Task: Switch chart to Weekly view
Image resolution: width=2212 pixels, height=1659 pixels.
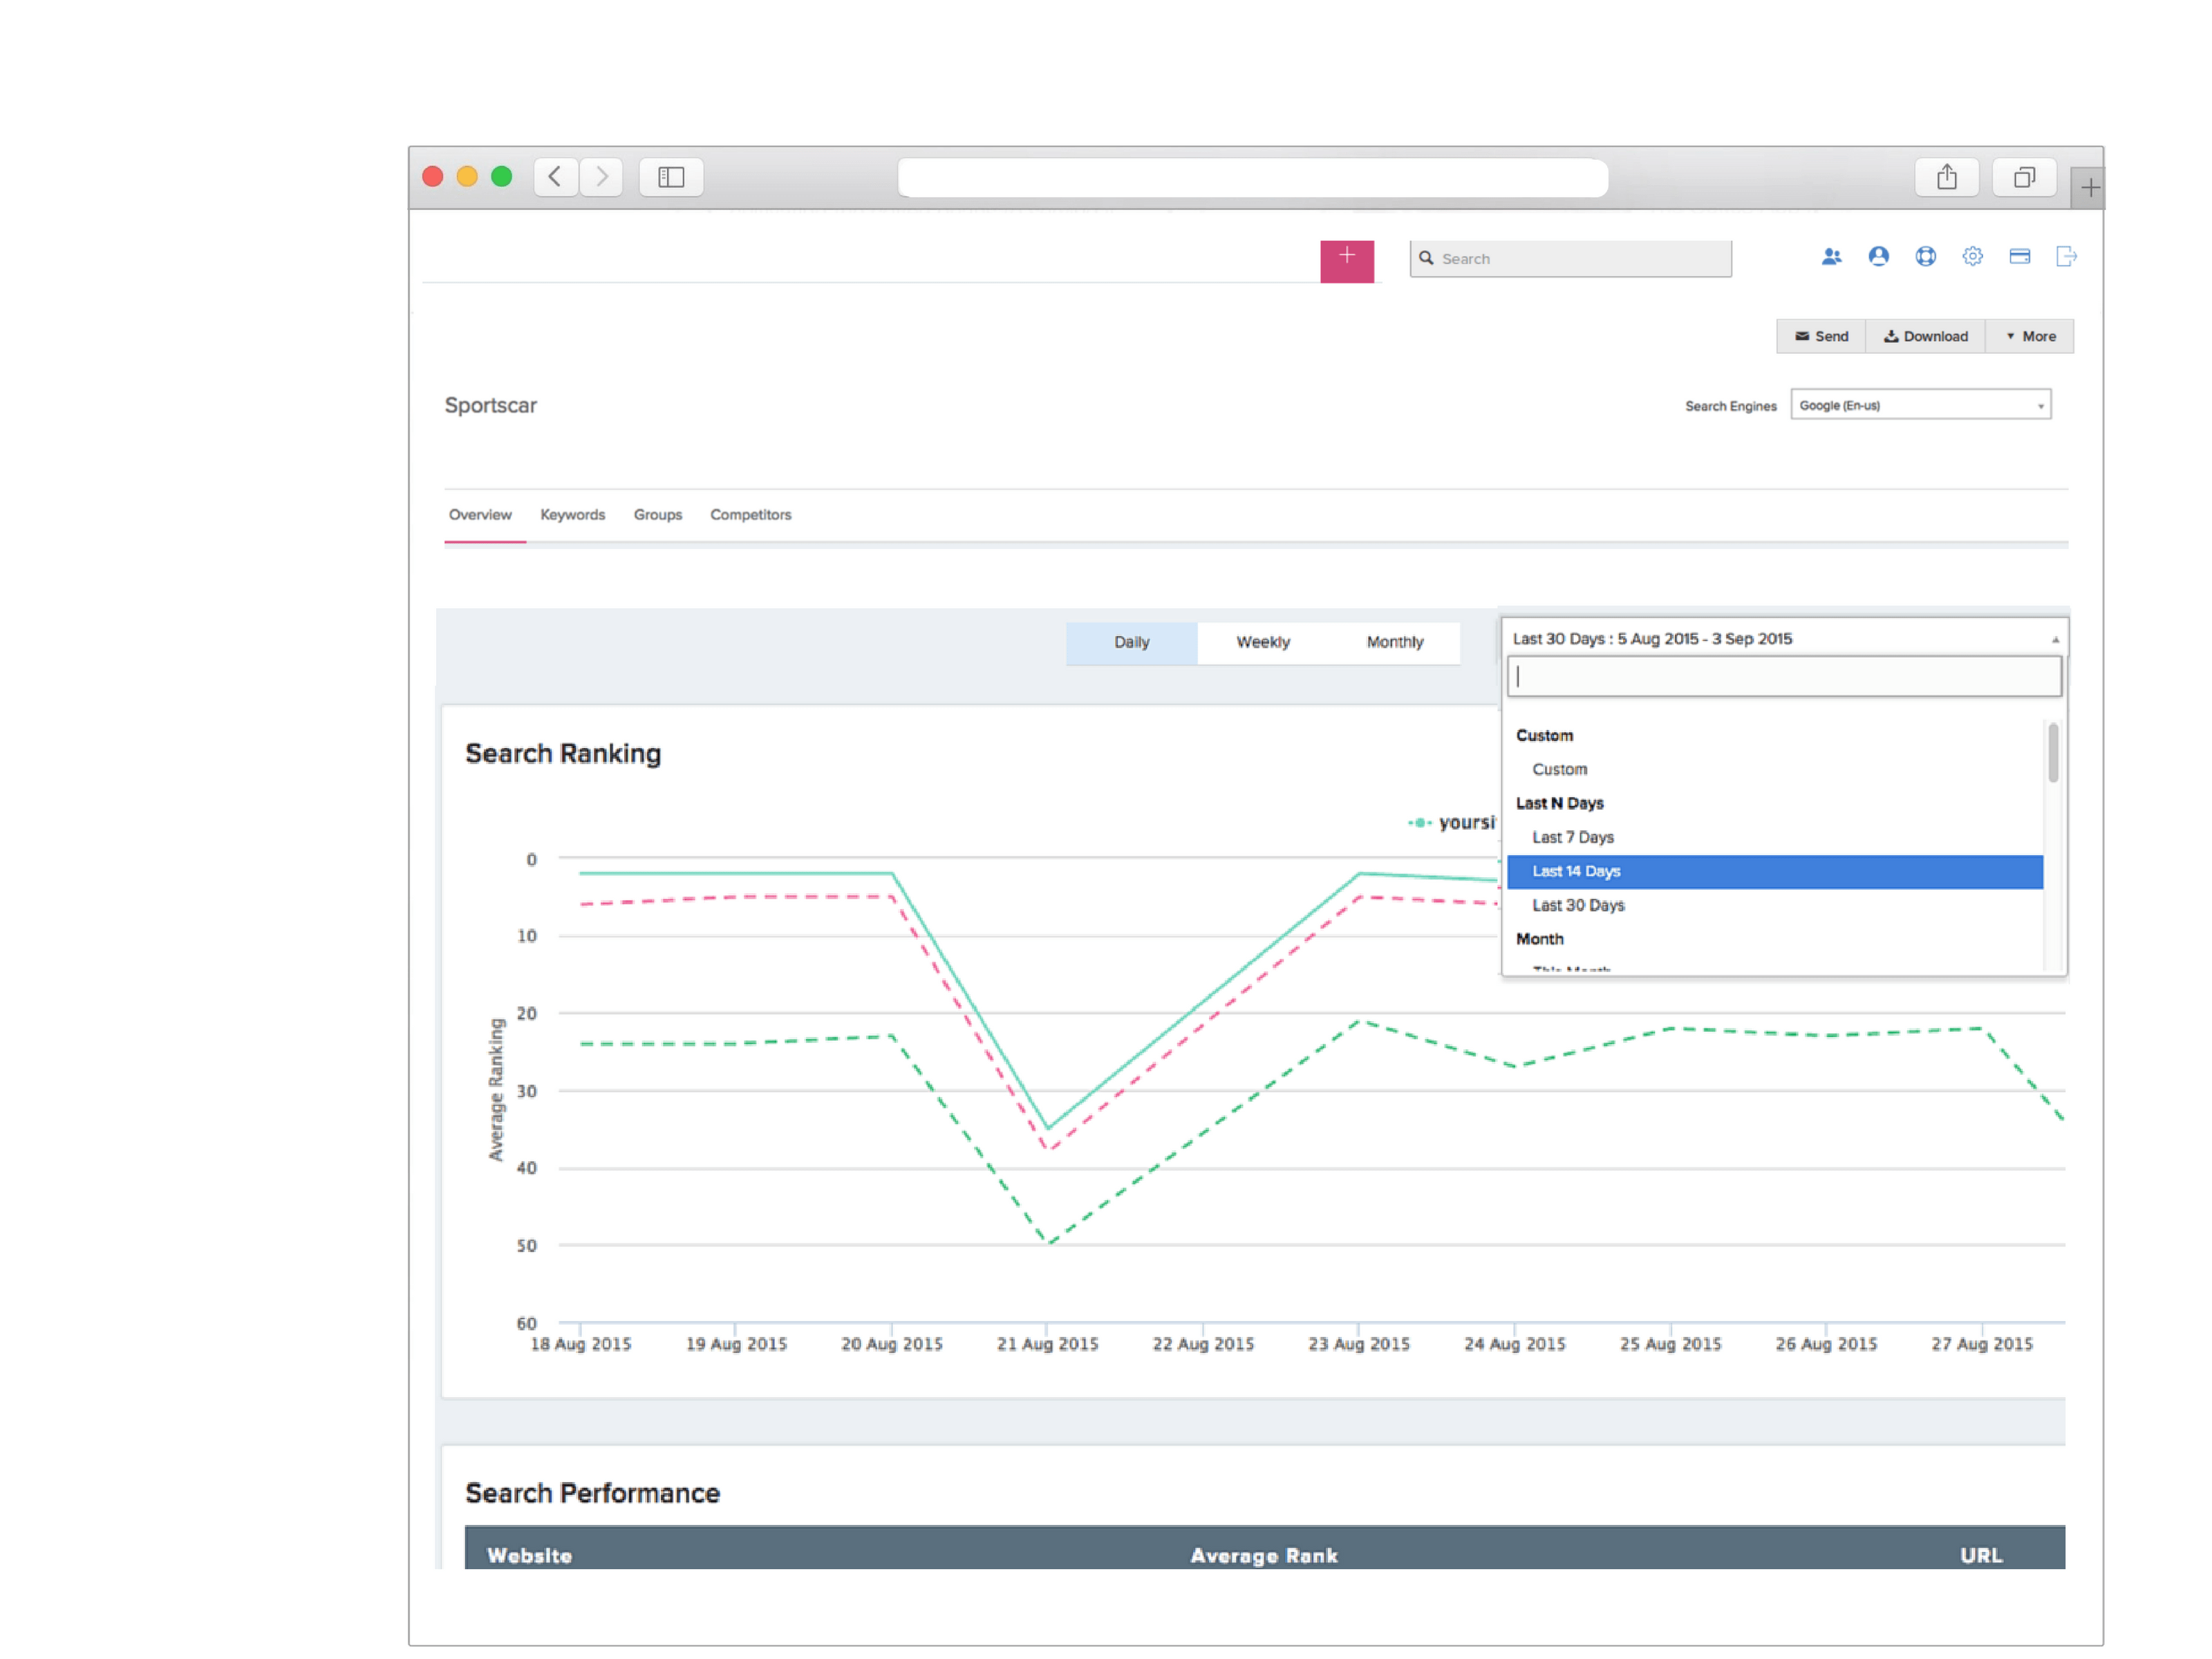Action: [1262, 642]
